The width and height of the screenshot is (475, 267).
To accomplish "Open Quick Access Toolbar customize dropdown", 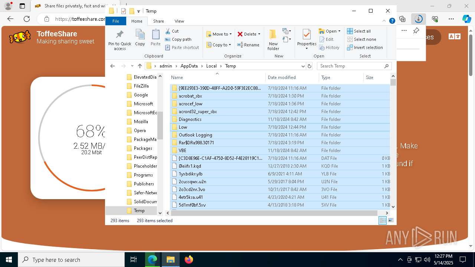I will click(139, 11).
